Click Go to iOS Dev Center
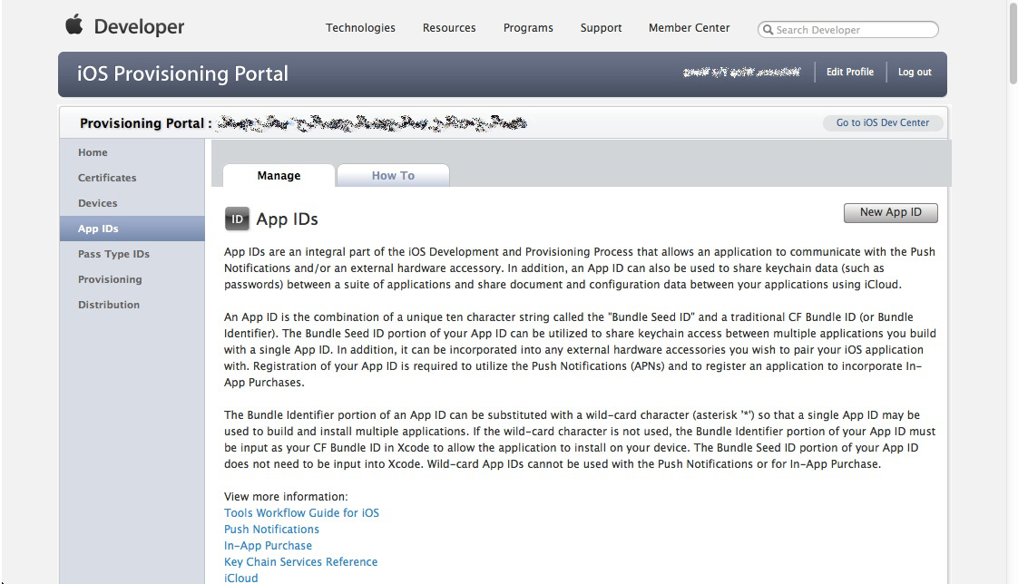Screen dimensions: 1018x584 [x=882, y=122]
